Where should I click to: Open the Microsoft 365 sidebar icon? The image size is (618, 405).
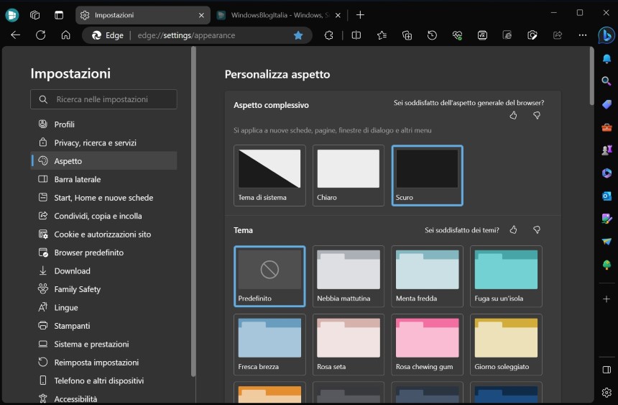click(x=607, y=173)
